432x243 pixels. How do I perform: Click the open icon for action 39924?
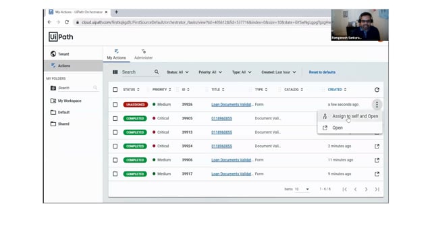pos(377,146)
